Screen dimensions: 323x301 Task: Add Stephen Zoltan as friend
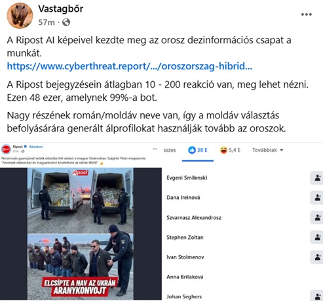click(317, 238)
